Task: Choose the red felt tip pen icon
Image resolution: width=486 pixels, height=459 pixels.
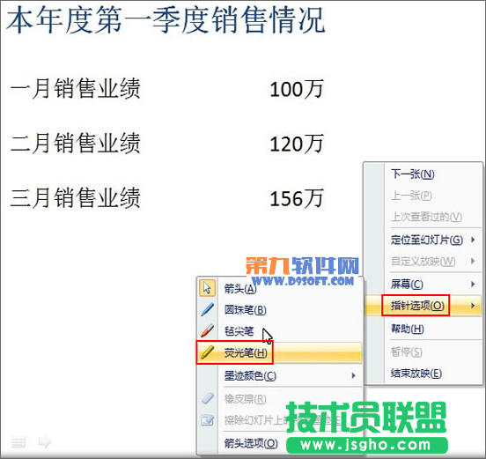Action: (x=207, y=331)
